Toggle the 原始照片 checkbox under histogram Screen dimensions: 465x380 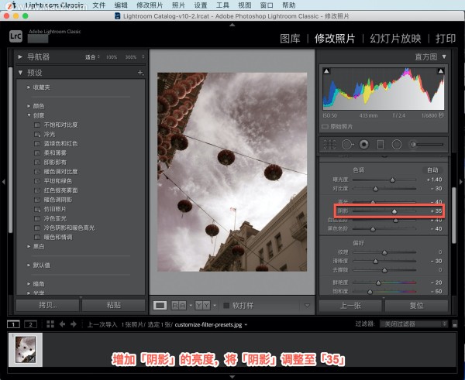326,126
